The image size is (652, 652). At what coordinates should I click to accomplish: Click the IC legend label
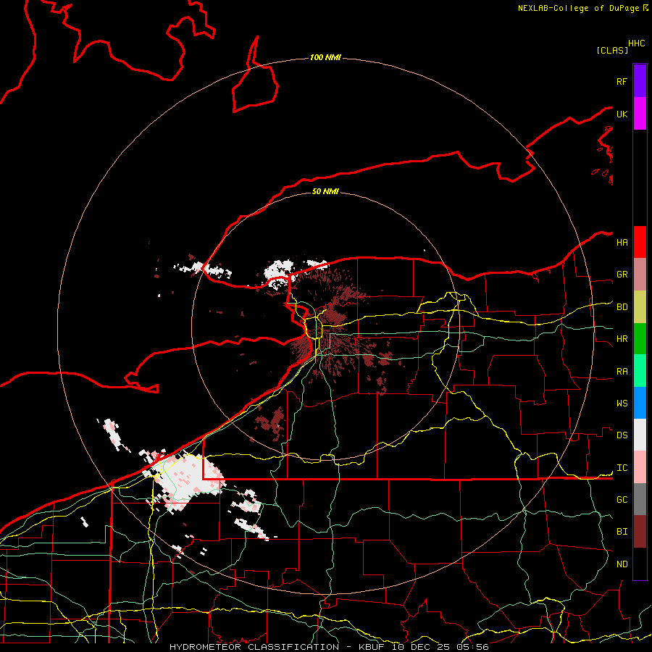tap(622, 468)
